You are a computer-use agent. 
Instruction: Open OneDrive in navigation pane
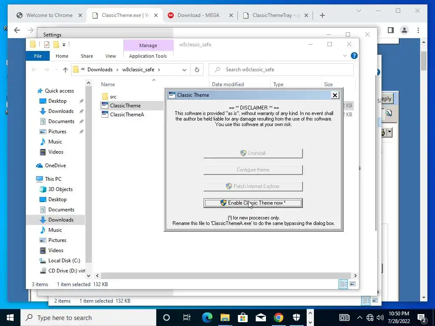coord(55,166)
